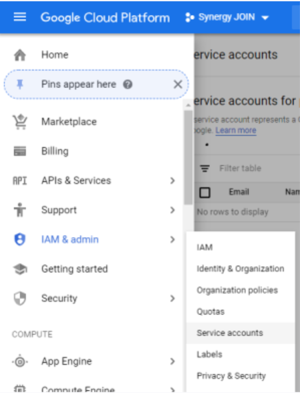Click the Home house icon
This screenshot has width=300, height=393.
click(x=20, y=55)
